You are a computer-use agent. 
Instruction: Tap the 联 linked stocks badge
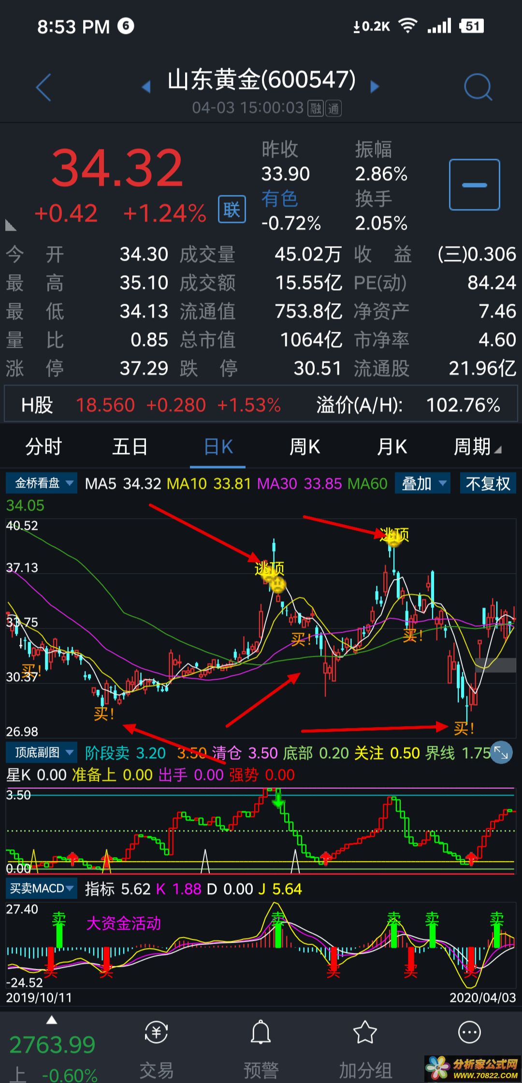pyautogui.click(x=232, y=209)
